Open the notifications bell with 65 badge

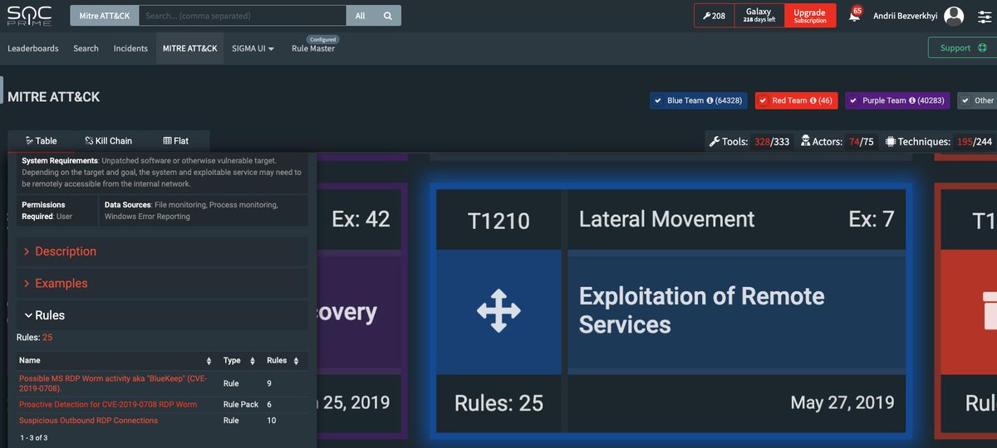point(854,15)
